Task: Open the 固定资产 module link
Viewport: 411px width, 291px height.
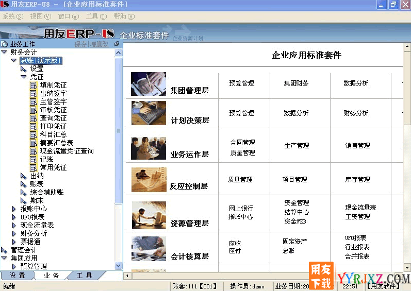Action: (x=295, y=241)
